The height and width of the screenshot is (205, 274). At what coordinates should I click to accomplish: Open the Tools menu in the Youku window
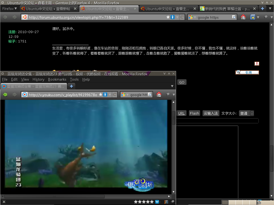click(74, 80)
